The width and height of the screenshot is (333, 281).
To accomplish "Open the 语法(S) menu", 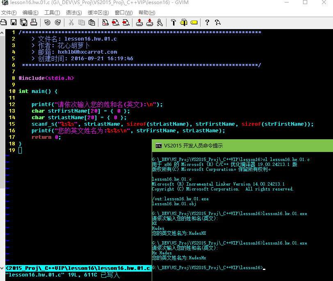I will point(74,13).
